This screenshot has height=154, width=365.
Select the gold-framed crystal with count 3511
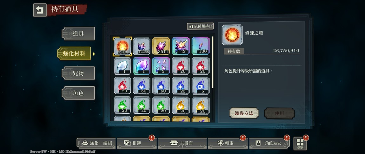pos(161,46)
